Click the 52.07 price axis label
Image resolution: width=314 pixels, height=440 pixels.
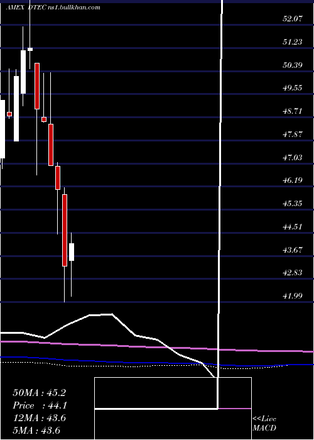[292, 19]
